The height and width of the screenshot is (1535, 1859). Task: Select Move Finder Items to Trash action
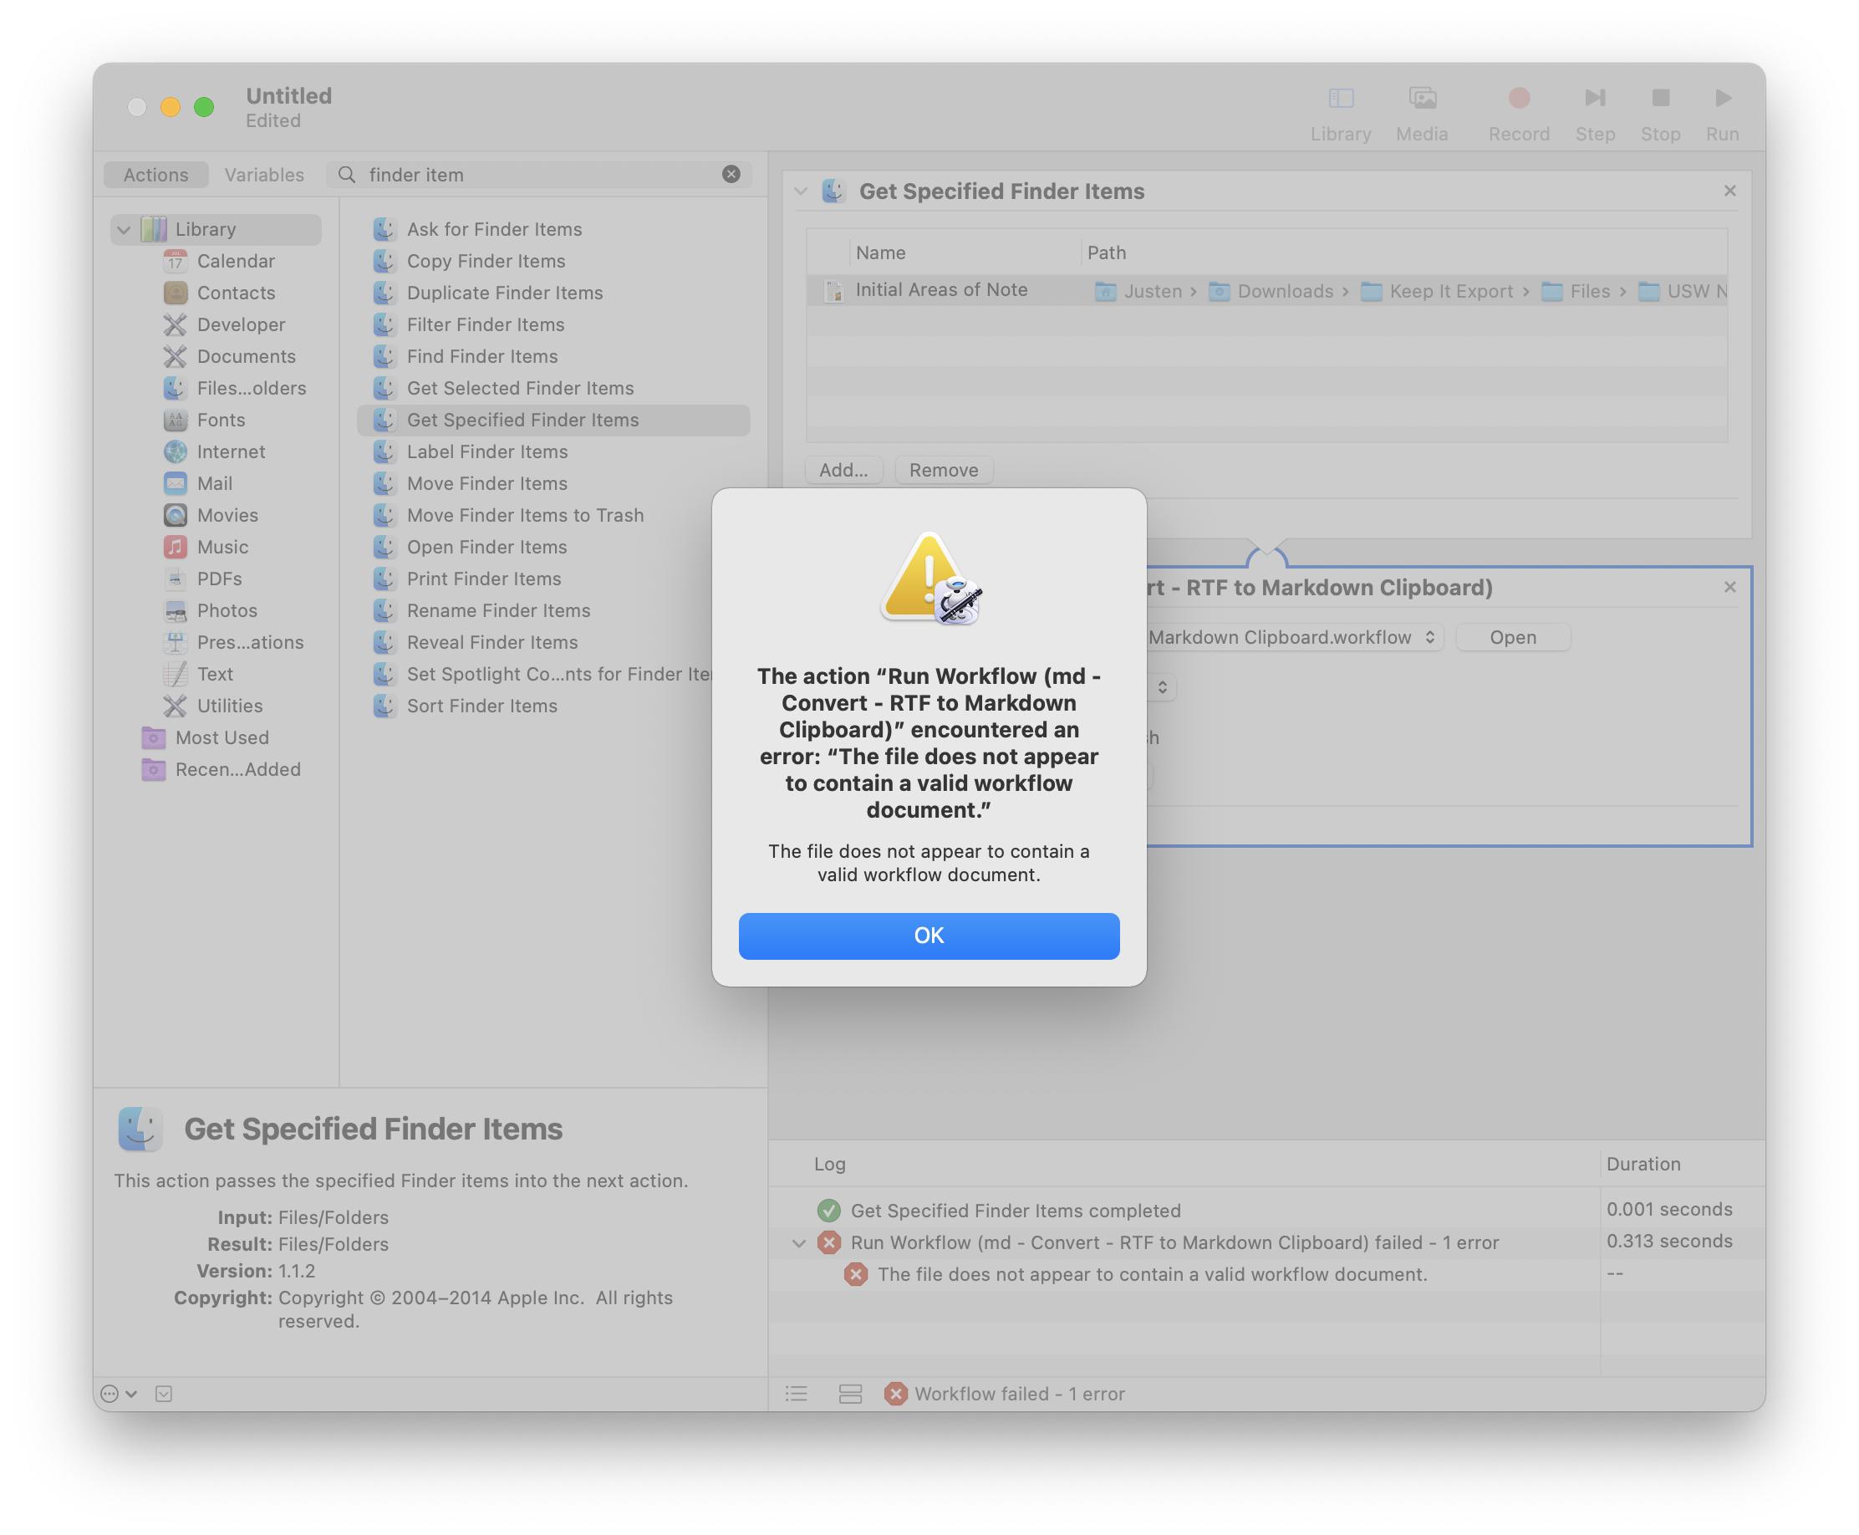525,517
